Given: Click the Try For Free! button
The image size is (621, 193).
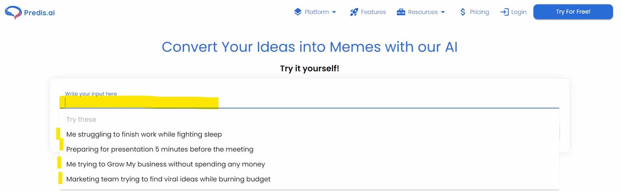Looking at the screenshot, I should coord(573,12).
